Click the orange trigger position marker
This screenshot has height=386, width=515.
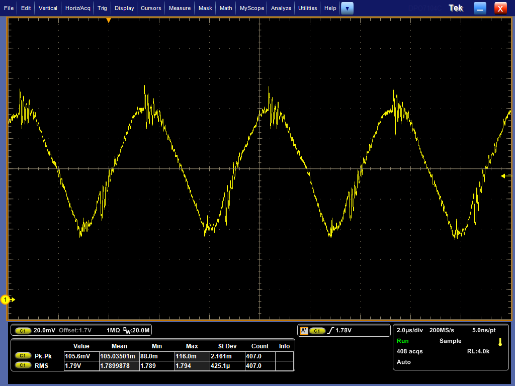[x=108, y=20]
